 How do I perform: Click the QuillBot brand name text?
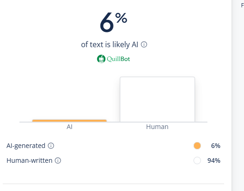pyautogui.click(x=119, y=59)
